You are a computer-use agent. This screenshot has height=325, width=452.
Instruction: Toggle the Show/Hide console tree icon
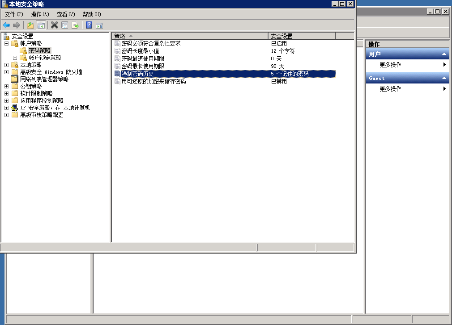pyautogui.click(x=41, y=25)
